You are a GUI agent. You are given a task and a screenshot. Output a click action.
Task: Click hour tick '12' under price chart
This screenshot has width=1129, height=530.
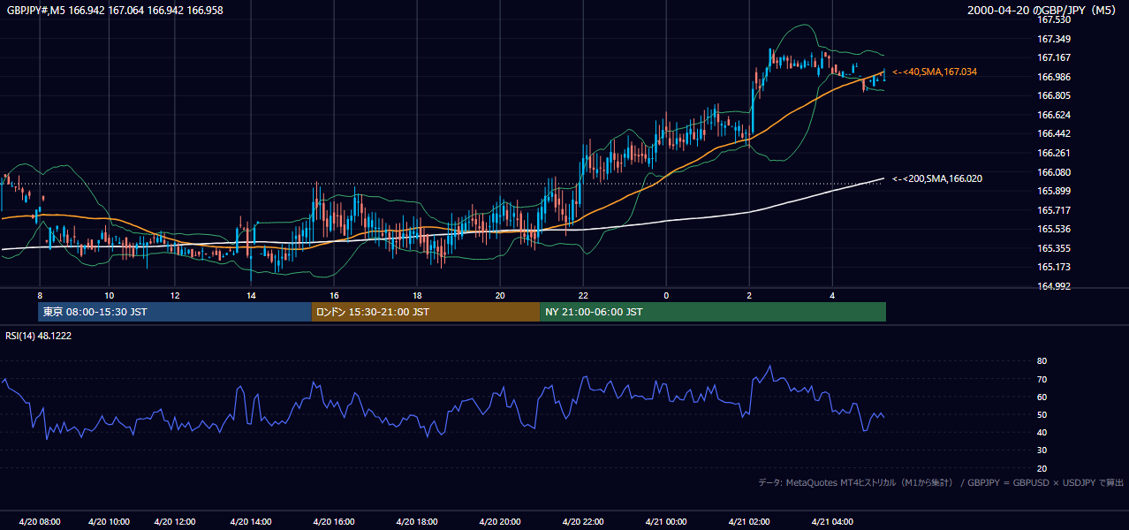click(175, 295)
